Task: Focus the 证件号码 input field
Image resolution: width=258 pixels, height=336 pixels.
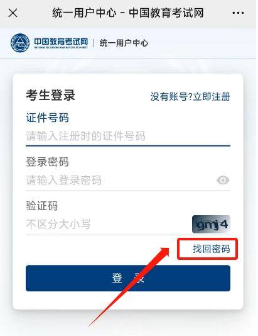Action: pos(128,136)
